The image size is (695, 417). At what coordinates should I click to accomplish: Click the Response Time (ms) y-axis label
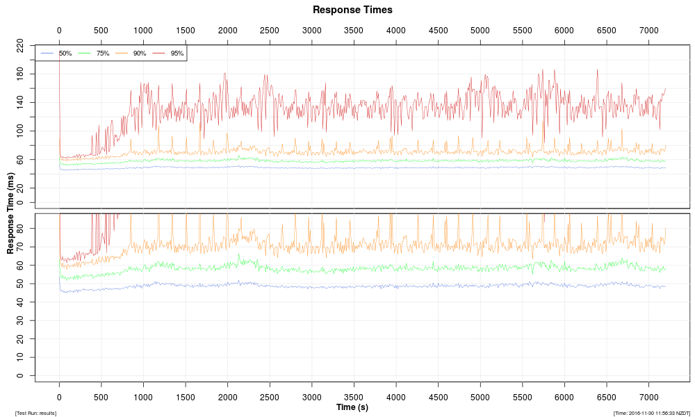click(x=10, y=213)
